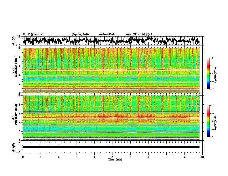The image size is (228, 176).
Task: Click the "4" kHz tick of ch.2 spectrogram
Action: point(20,123)
